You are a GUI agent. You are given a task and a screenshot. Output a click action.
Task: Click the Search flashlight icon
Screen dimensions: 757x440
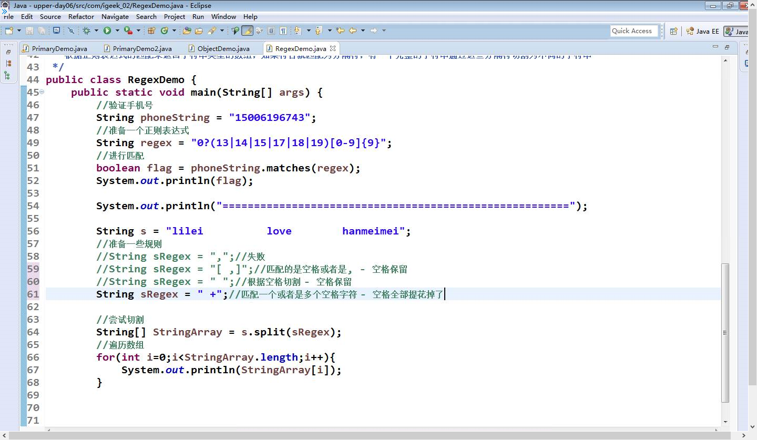click(212, 30)
